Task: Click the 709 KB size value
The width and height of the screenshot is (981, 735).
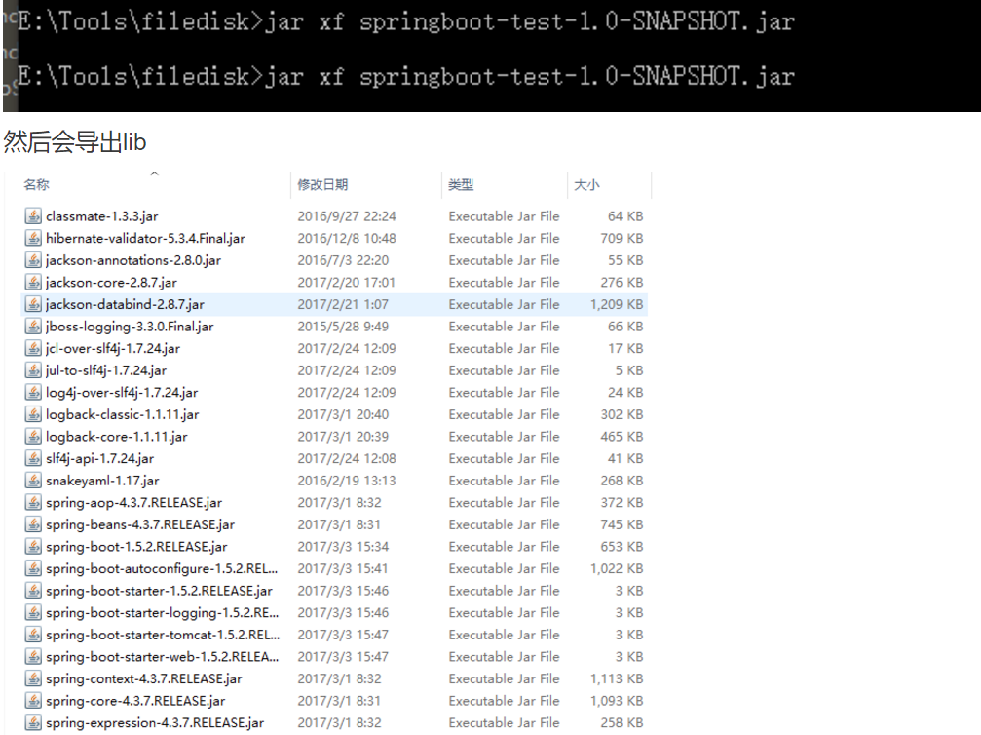Action: [622, 238]
